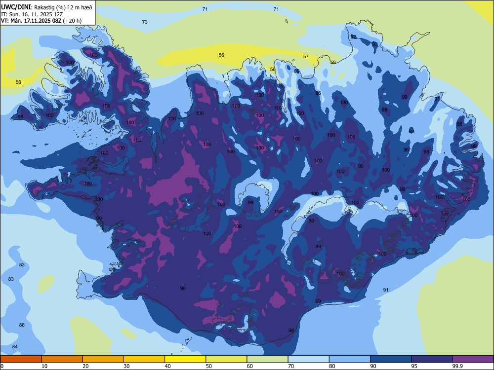This screenshot has width=494, height=370.
Task: Click the dark indigo 95–99.9 legend swatch
Action: click(x=432, y=359)
